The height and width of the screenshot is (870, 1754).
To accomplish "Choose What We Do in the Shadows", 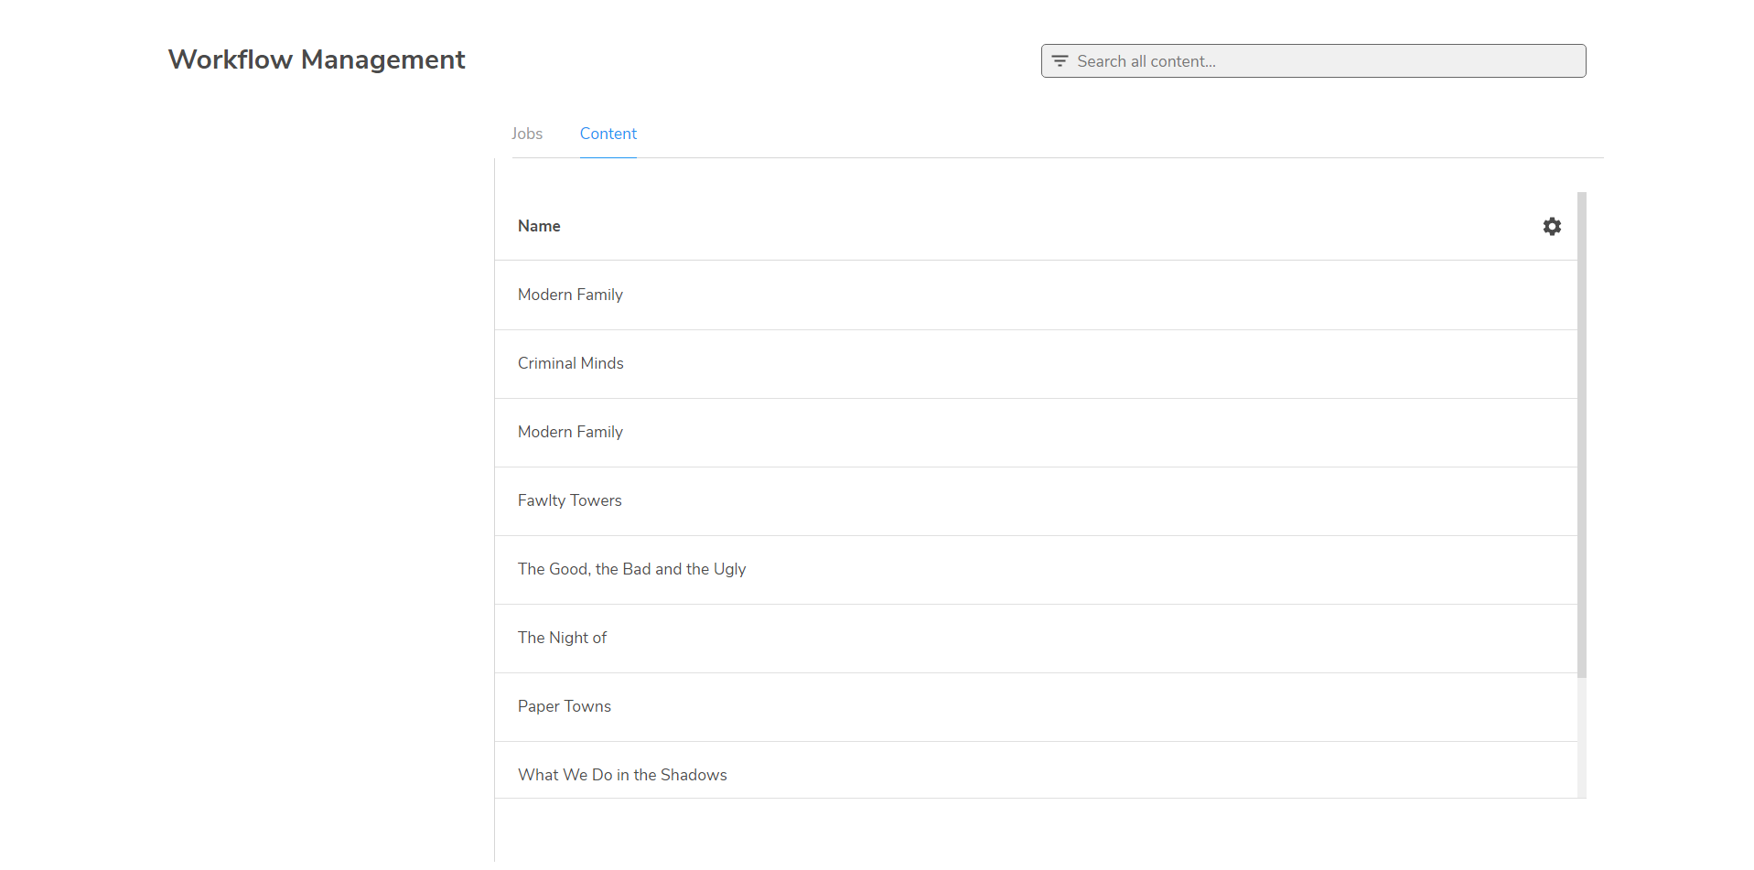I will 622,775.
